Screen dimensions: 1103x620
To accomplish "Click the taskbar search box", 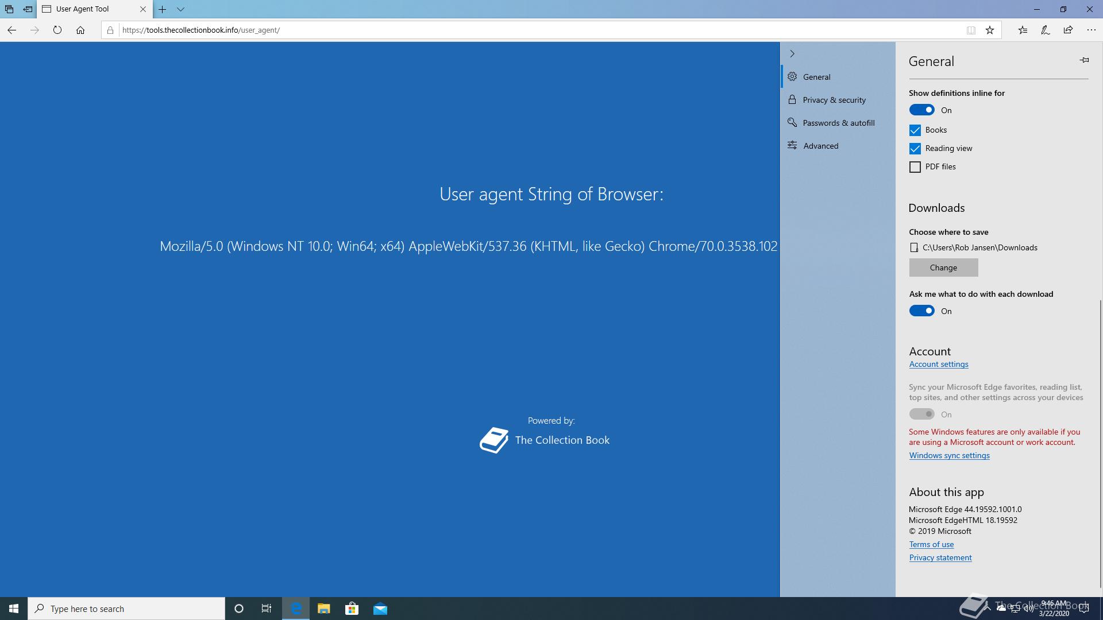I will pos(126,609).
